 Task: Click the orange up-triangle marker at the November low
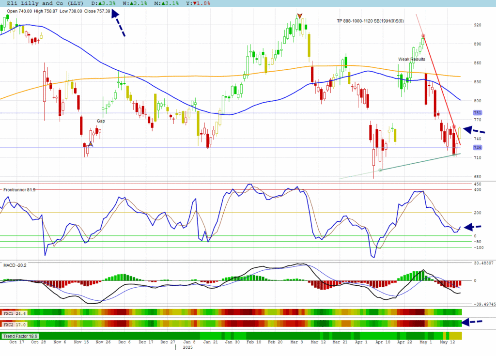pyautogui.click(x=91, y=144)
